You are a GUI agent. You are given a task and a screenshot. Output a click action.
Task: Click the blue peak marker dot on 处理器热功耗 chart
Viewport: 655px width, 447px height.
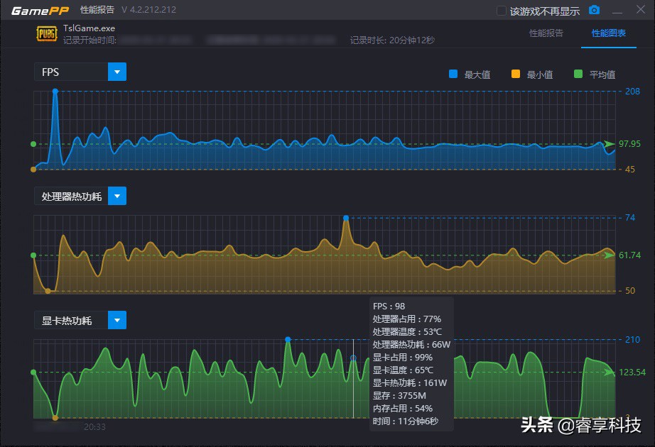pyautogui.click(x=346, y=216)
